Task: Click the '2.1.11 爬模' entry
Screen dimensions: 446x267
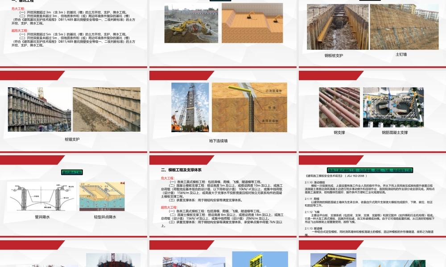Action: tap(312, 199)
